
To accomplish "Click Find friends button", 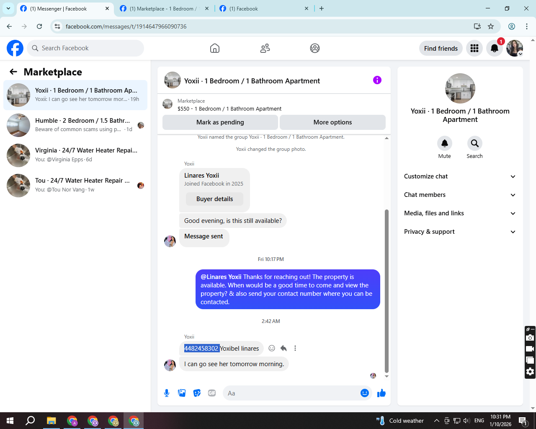I will (x=441, y=48).
